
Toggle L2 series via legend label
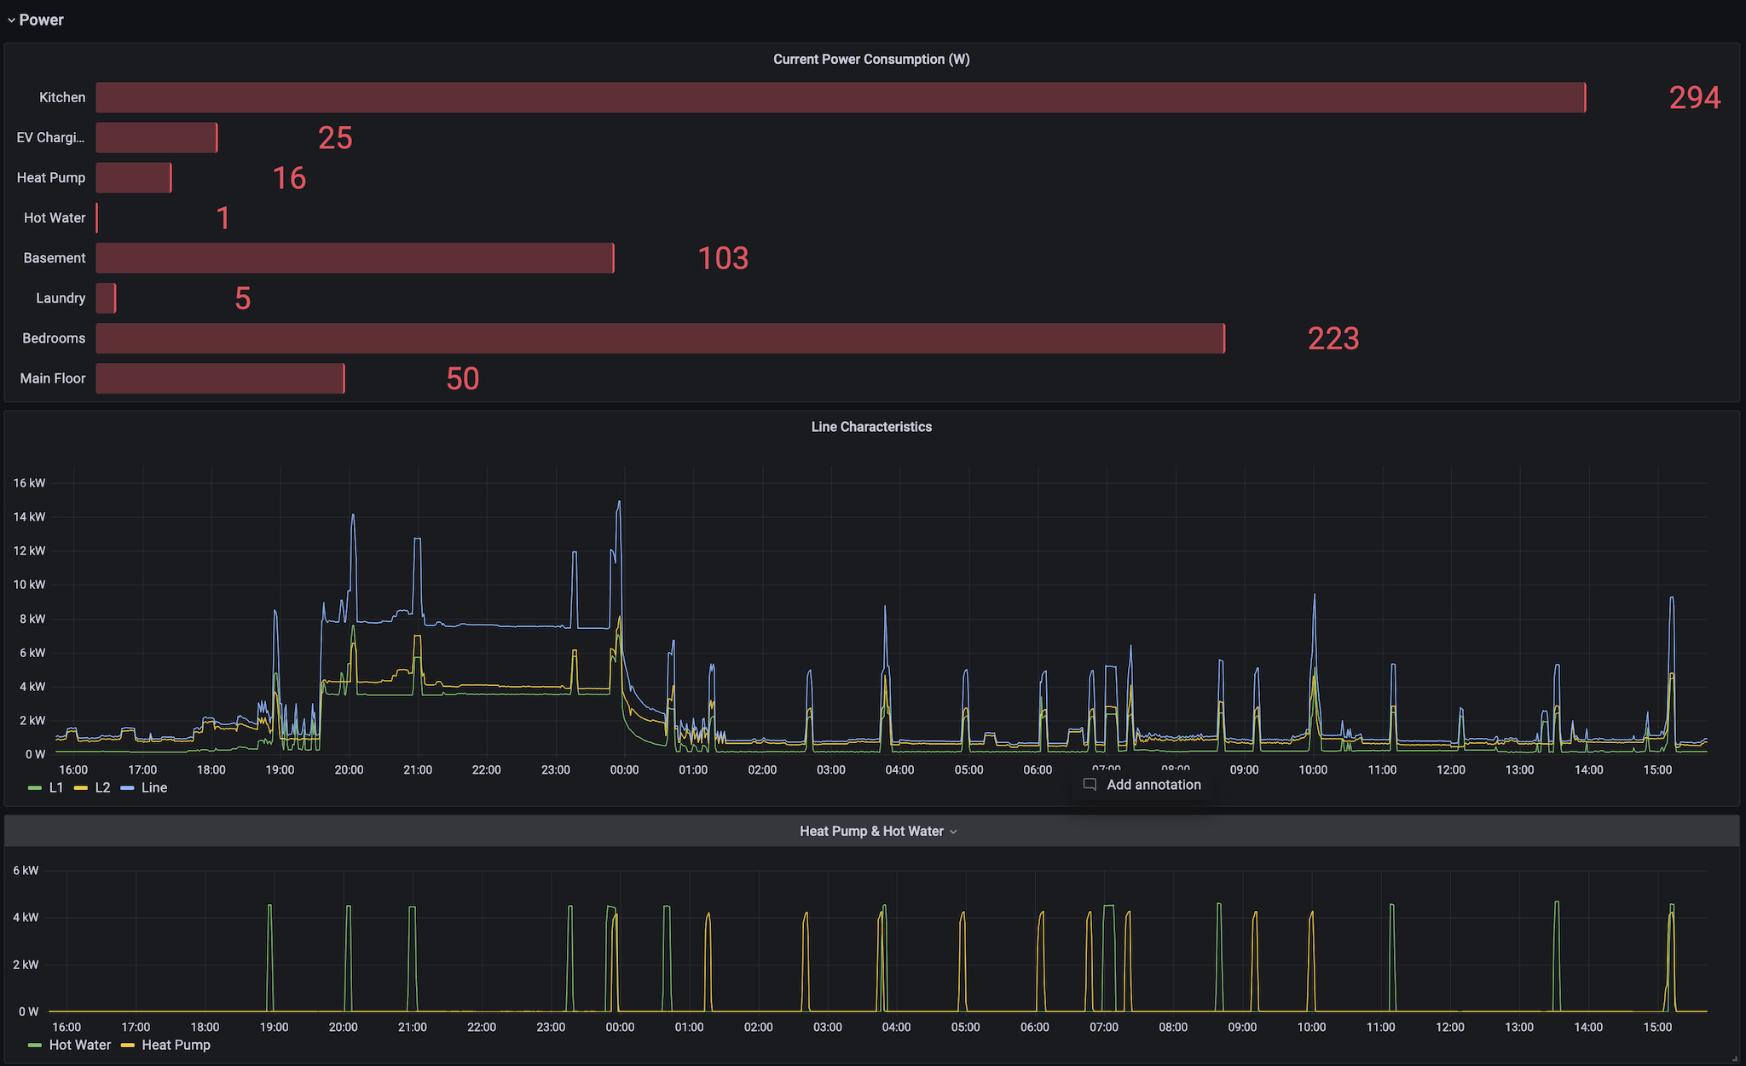[102, 788]
